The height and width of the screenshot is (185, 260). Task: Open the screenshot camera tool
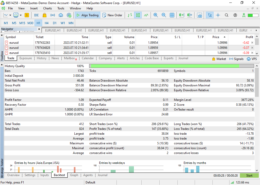[x=200, y=15]
